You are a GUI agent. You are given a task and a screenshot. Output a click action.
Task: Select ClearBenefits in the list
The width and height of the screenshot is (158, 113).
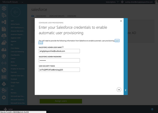15,55
